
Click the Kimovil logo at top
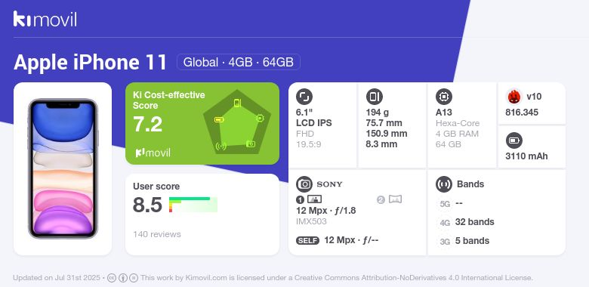pyautogui.click(x=45, y=19)
